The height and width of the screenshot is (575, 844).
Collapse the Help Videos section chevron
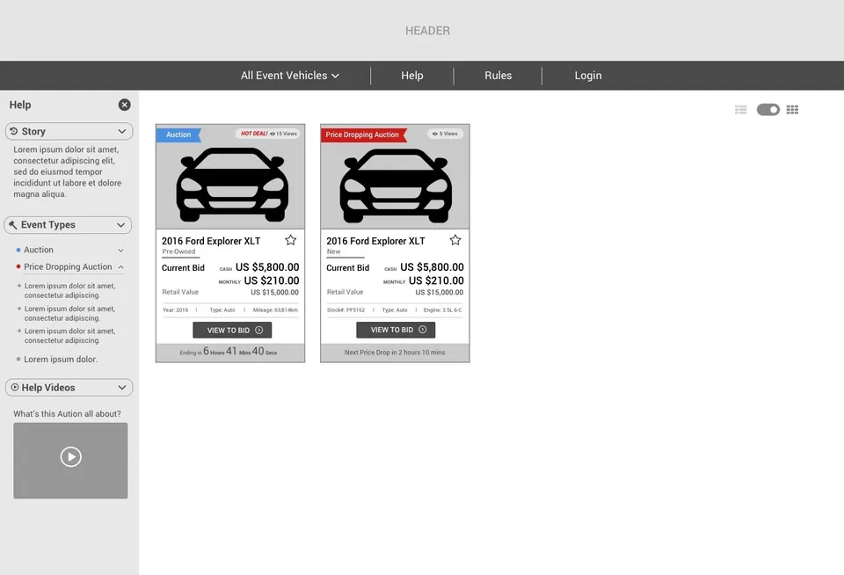(121, 388)
